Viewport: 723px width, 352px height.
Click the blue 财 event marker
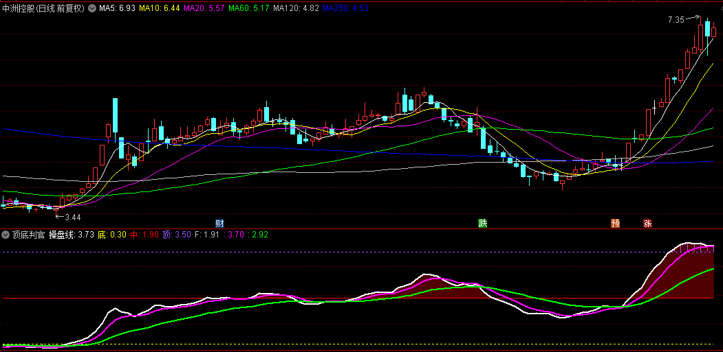tap(219, 223)
